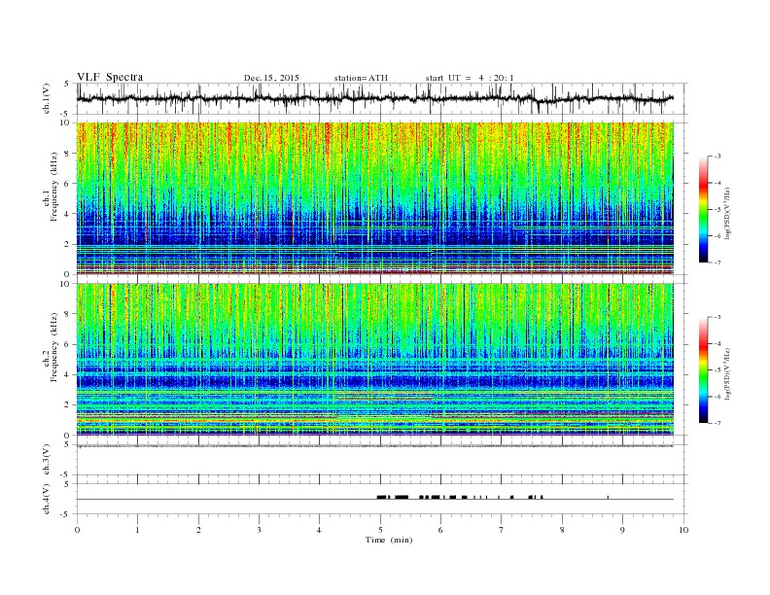Click the time axis tick label "2"
This screenshot has height=595, width=770.
(198, 530)
